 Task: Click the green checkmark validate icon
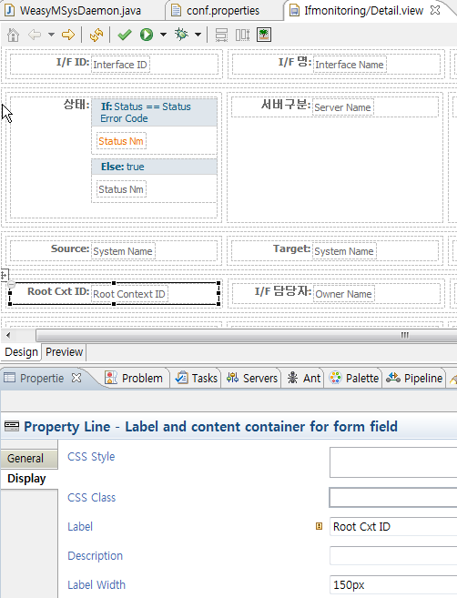pyautogui.click(x=125, y=35)
